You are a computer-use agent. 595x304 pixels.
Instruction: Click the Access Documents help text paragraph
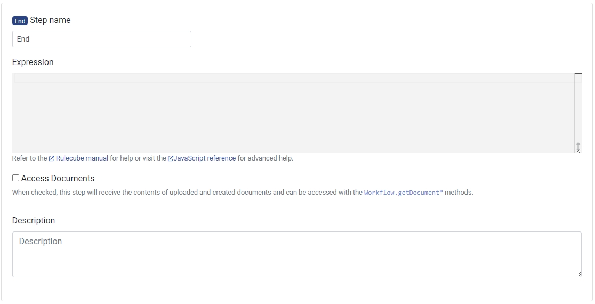[x=187, y=193]
